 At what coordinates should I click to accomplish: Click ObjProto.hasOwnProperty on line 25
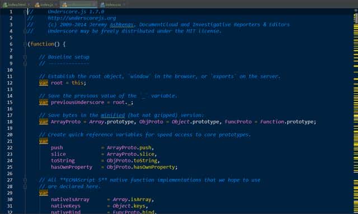(140, 167)
